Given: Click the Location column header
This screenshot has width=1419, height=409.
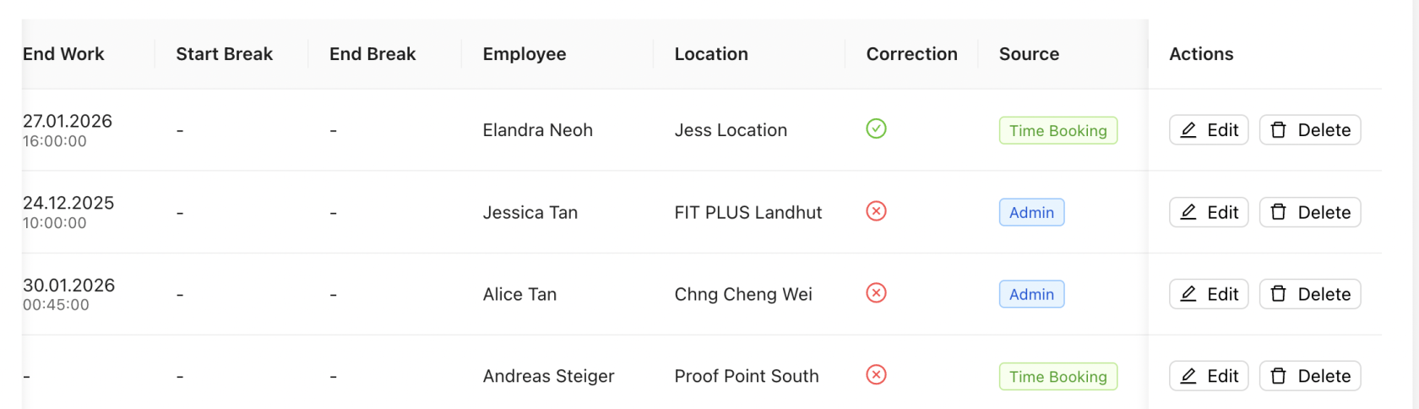Looking at the screenshot, I should tap(711, 54).
